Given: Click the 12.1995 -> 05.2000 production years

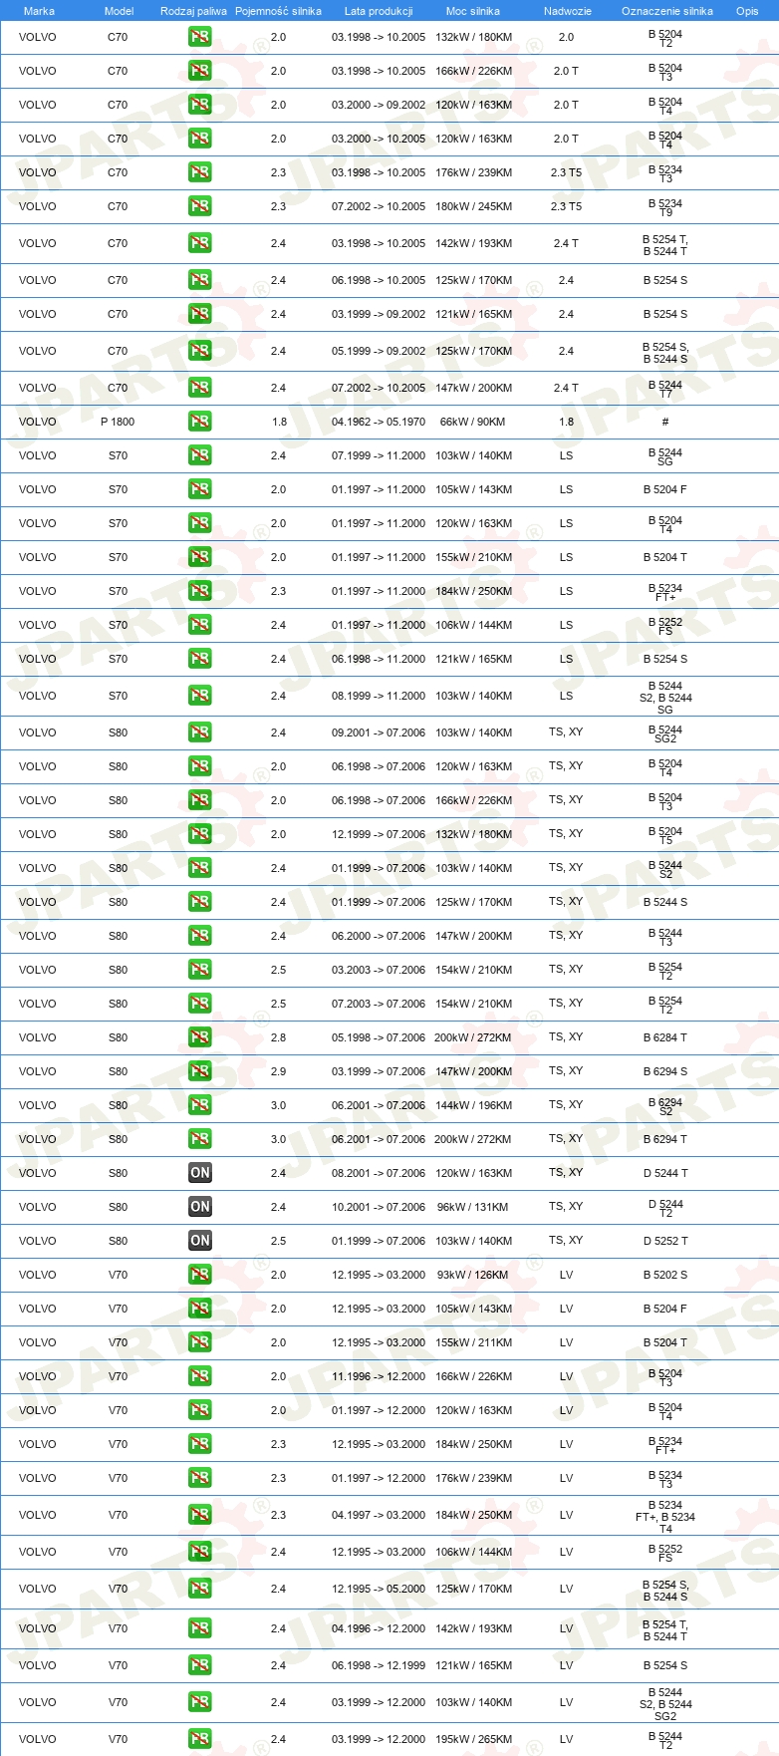Looking at the screenshot, I should [x=379, y=1589].
